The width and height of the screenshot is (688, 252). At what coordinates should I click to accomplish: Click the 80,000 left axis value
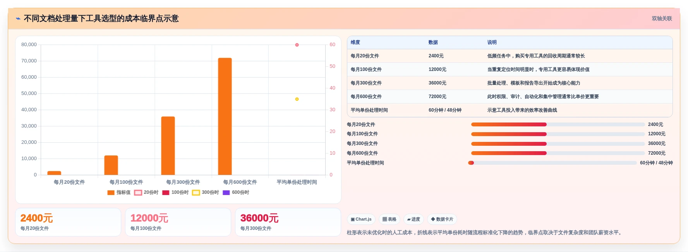(x=29, y=45)
